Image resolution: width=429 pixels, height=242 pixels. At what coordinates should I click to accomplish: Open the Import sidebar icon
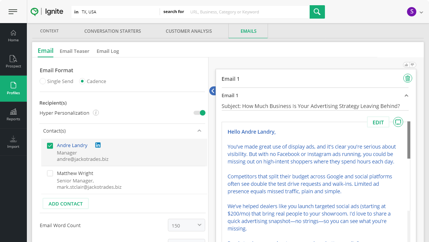pos(13,142)
